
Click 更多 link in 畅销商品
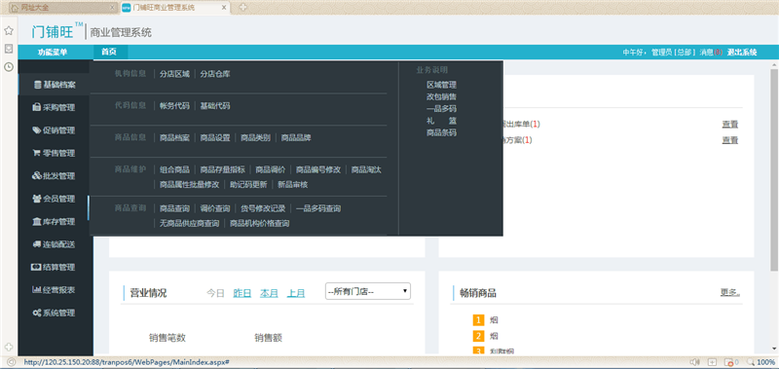click(x=729, y=292)
